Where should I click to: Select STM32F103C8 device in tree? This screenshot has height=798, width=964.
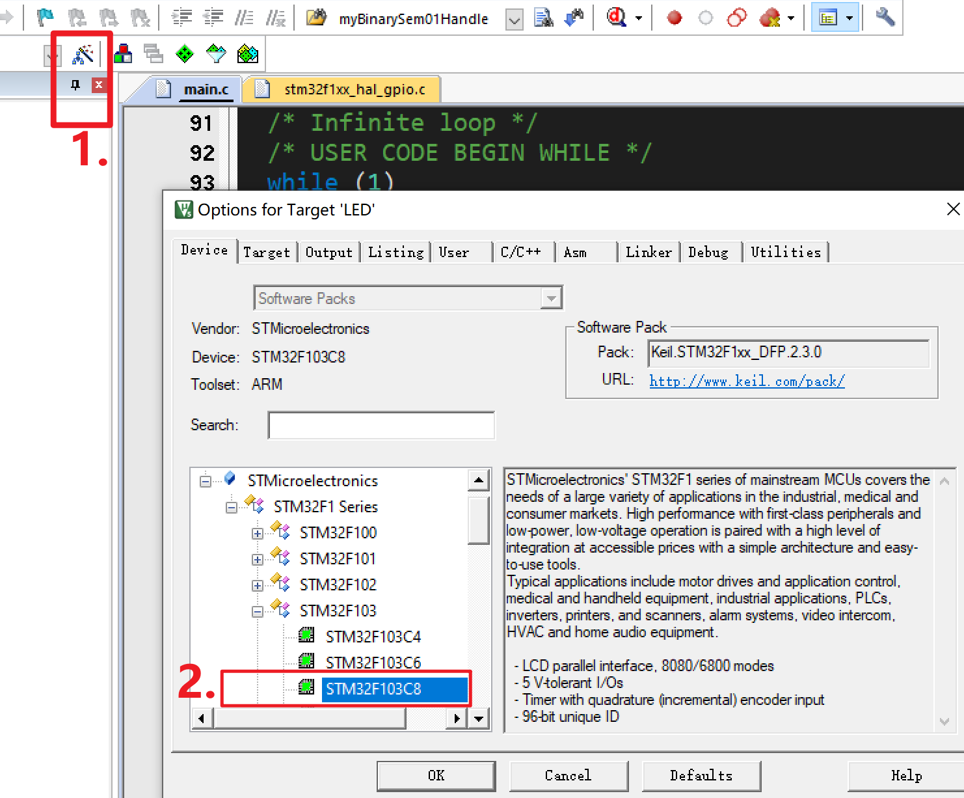click(394, 689)
